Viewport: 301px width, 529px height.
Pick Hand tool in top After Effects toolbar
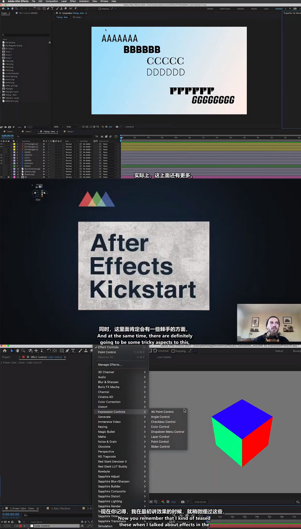point(12,8)
